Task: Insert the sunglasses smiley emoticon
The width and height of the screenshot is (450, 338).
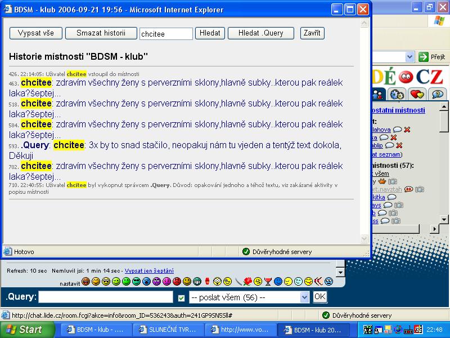Action: coord(136,281)
